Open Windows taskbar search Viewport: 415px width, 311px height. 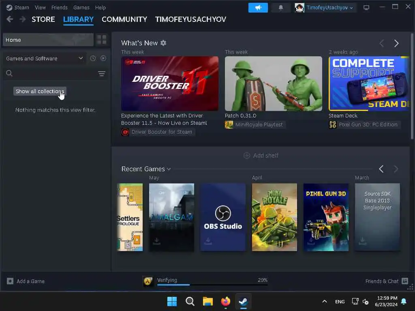(190, 301)
